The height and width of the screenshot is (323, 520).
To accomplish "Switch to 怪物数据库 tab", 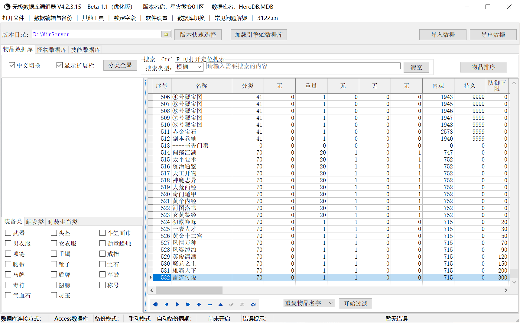I will coord(52,50).
